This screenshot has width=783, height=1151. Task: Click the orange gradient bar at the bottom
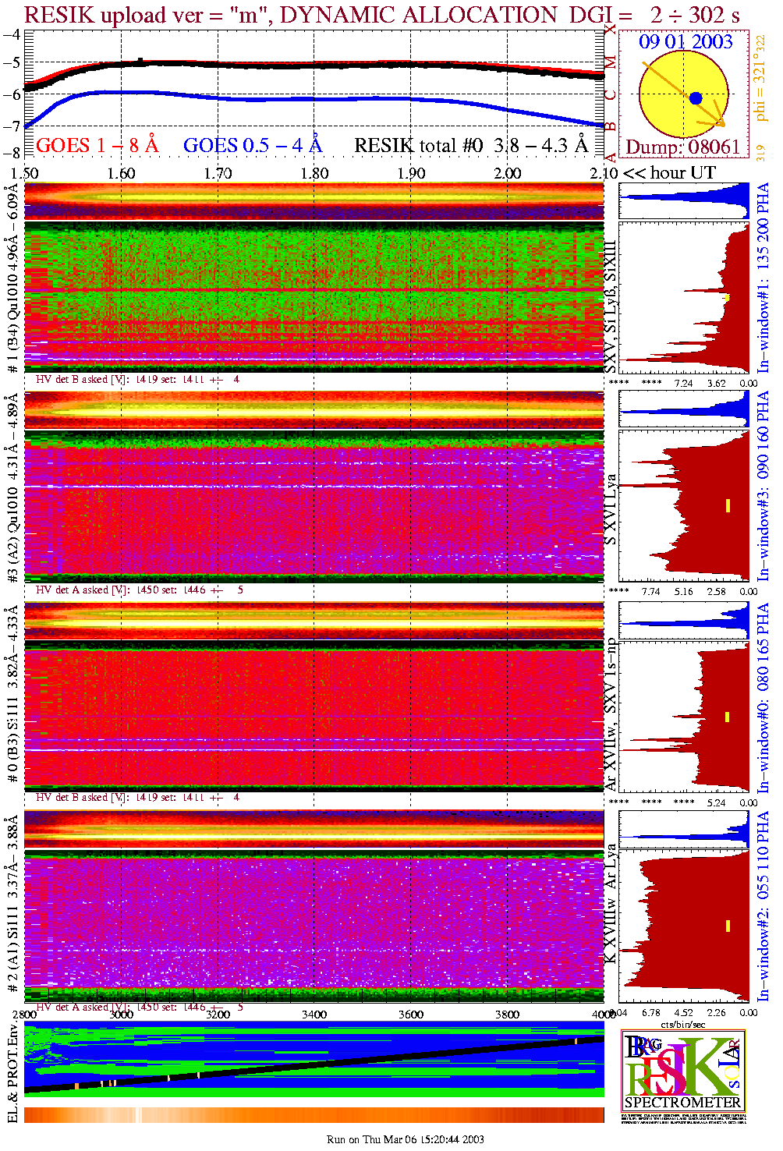pos(314,1114)
